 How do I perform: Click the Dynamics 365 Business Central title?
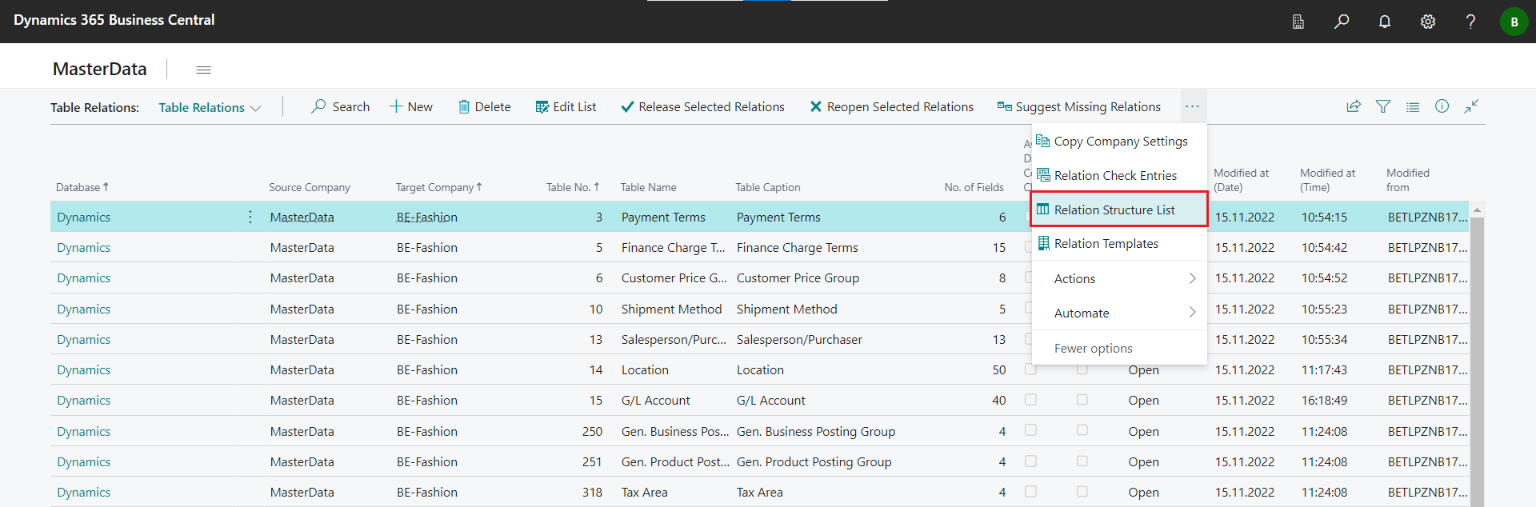[x=114, y=20]
